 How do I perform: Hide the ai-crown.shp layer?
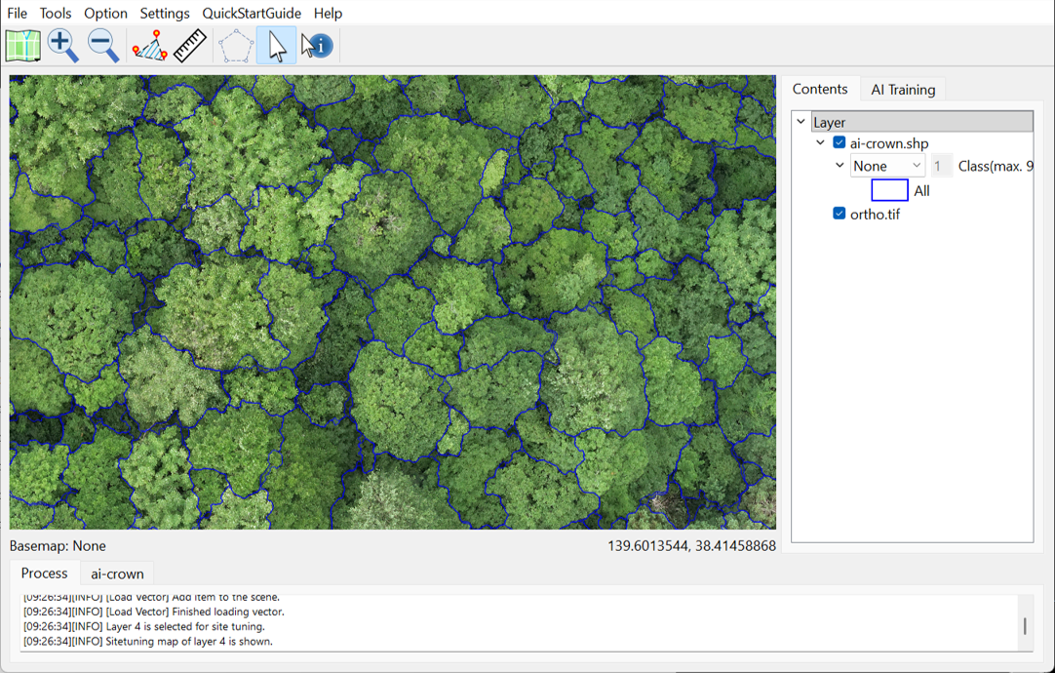point(839,142)
